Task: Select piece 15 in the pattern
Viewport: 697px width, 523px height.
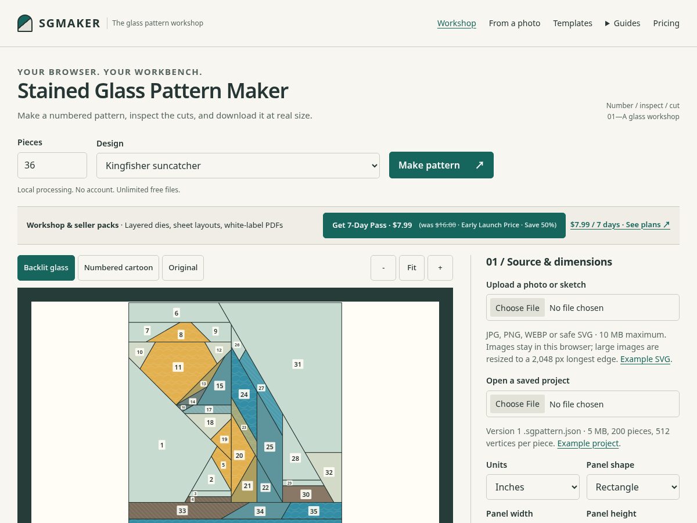Action: pyautogui.click(x=220, y=386)
